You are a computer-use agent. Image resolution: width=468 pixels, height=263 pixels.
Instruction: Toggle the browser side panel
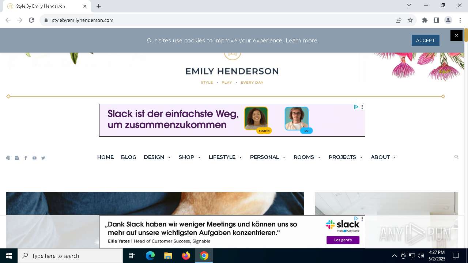click(x=437, y=20)
